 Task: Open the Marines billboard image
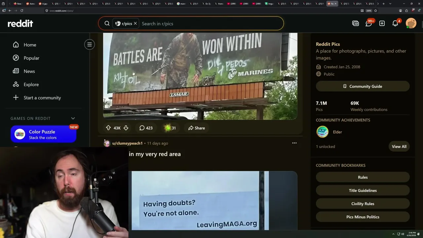[x=200, y=76]
